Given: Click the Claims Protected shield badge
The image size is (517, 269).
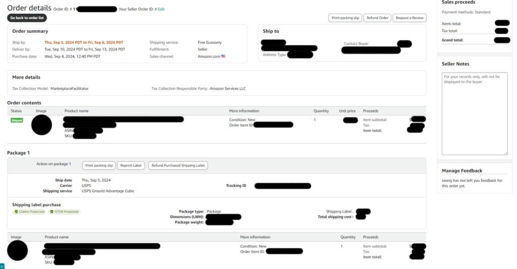Looking at the screenshot, I should [29, 212].
